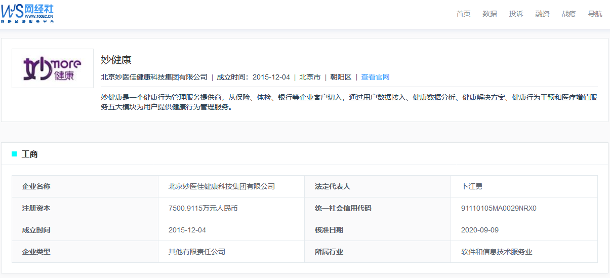Click the company description paragraph

(349, 102)
